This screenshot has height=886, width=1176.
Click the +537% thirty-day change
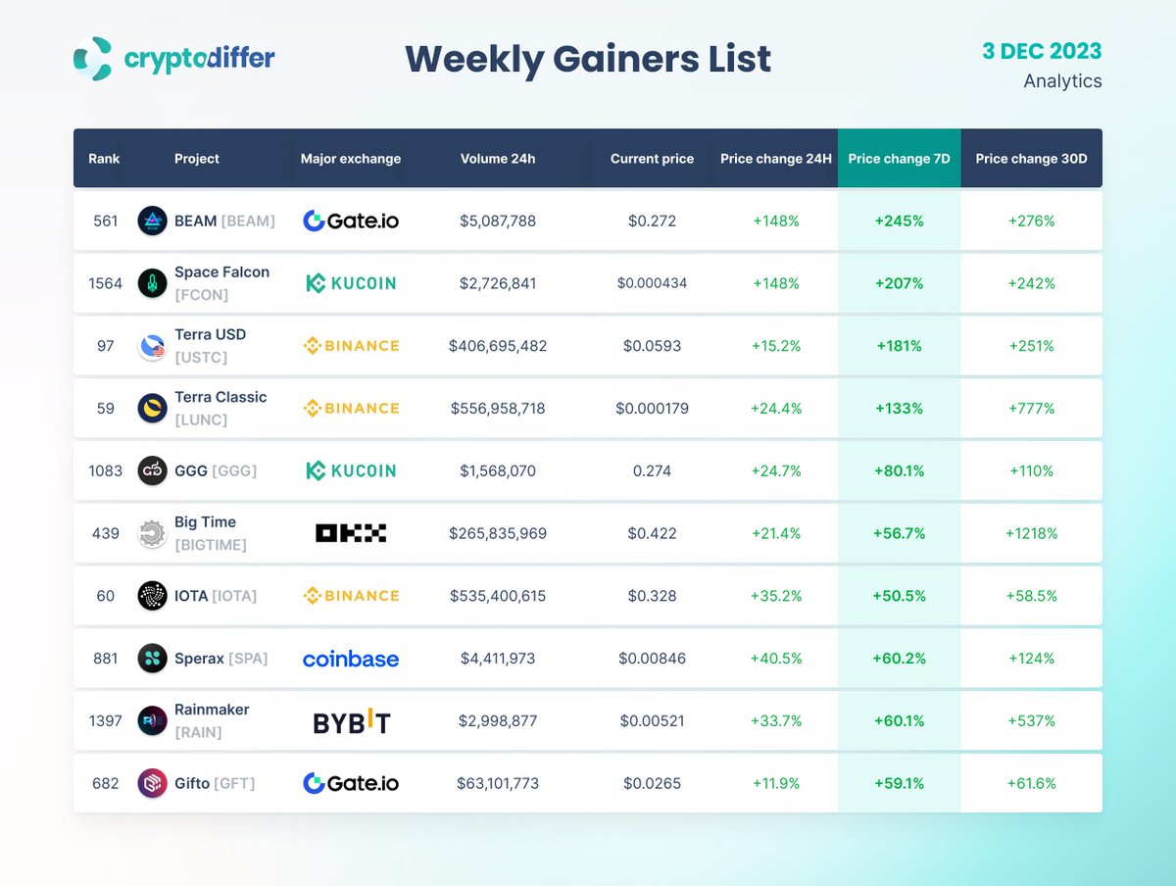(1031, 720)
